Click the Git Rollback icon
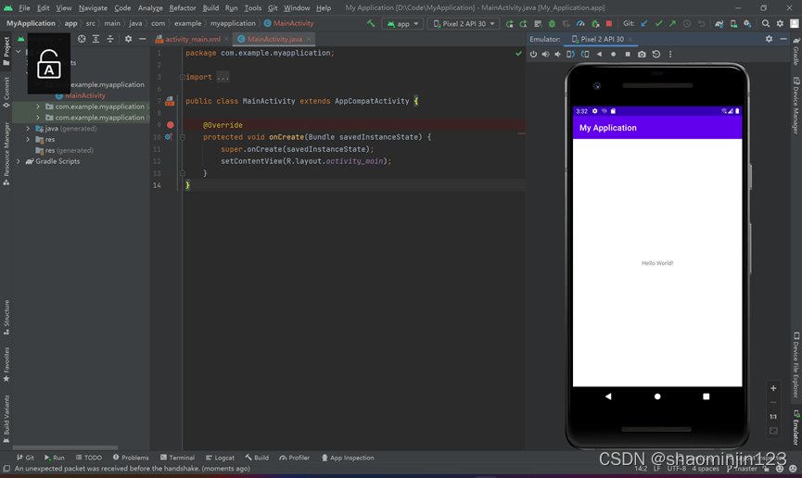Screen dimensions: 802x478 (701, 23)
